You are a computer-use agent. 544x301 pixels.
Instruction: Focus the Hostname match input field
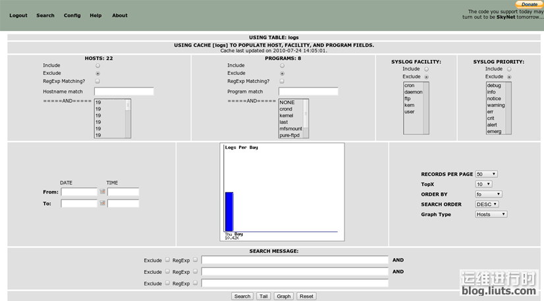coord(124,92)
